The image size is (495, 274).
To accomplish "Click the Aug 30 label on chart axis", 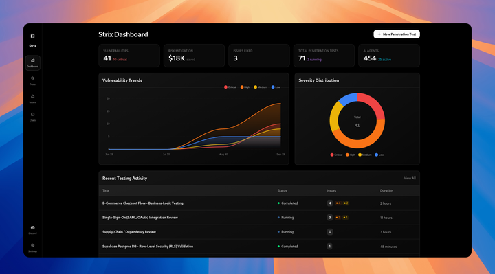I will [223, 155].
